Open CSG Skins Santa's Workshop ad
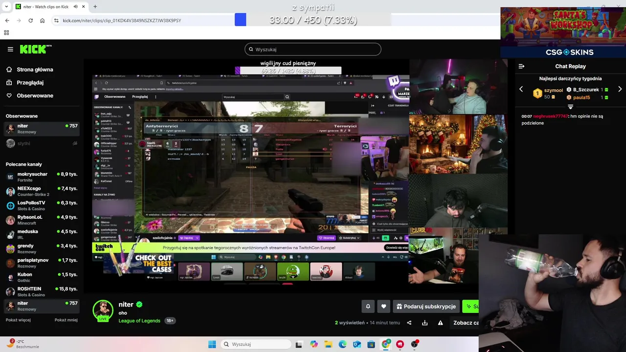This screenshot has width=626, height=352. pyautogui.click(x=563, y=32)
